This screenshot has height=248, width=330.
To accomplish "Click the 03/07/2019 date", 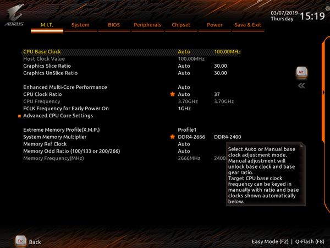I will pyautogui.click(x=284, y=13).
